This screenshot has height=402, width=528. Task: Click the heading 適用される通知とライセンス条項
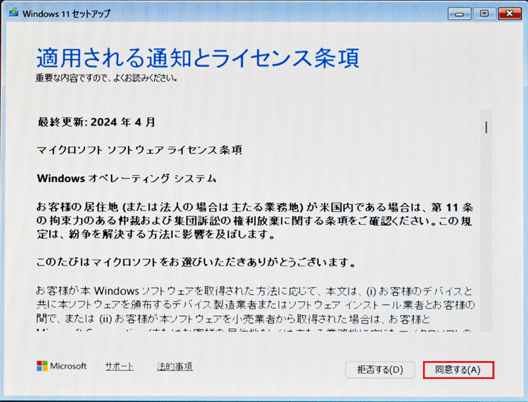[x=198, y=58]
